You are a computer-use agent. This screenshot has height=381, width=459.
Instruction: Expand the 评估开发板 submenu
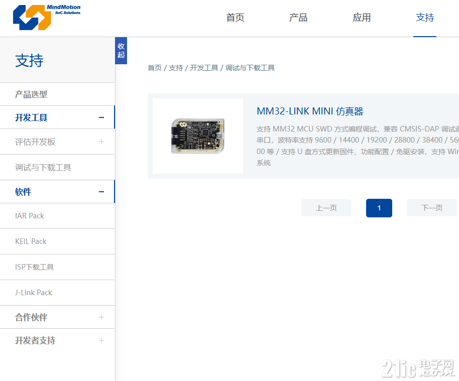click(101, 142)
